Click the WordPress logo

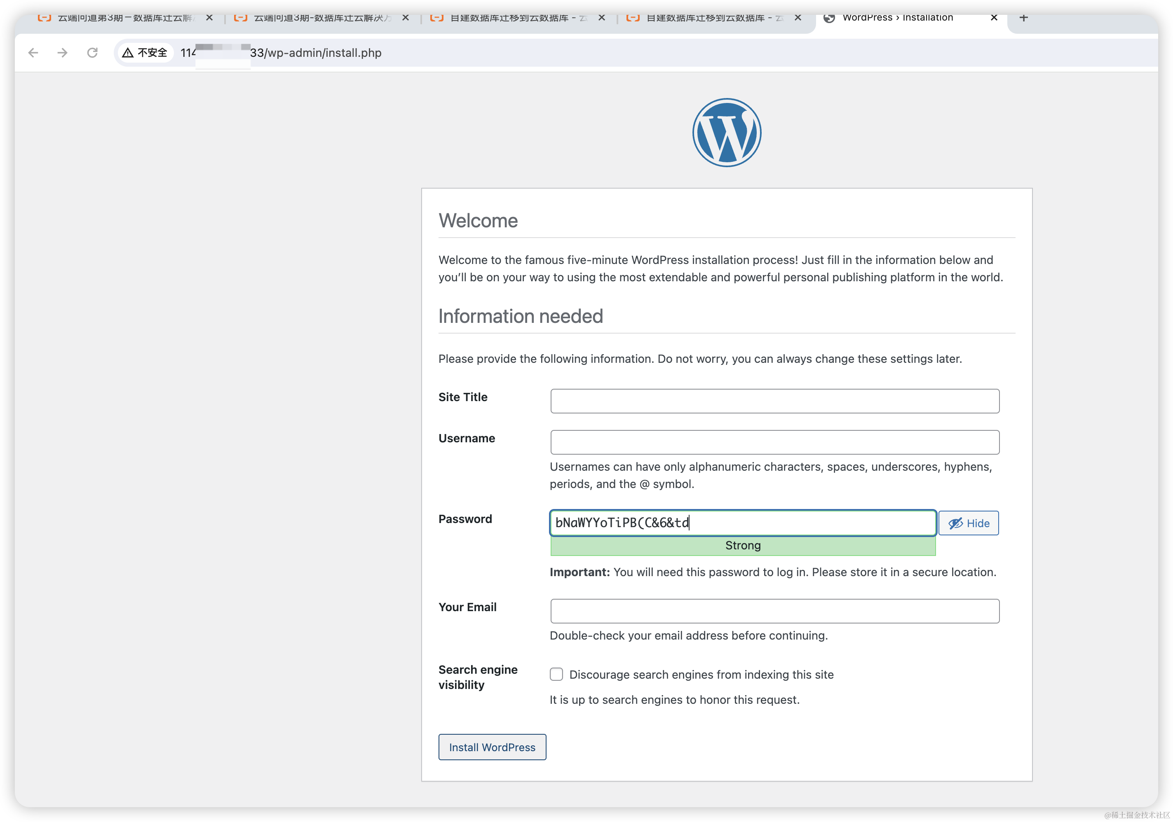point(727,133)
